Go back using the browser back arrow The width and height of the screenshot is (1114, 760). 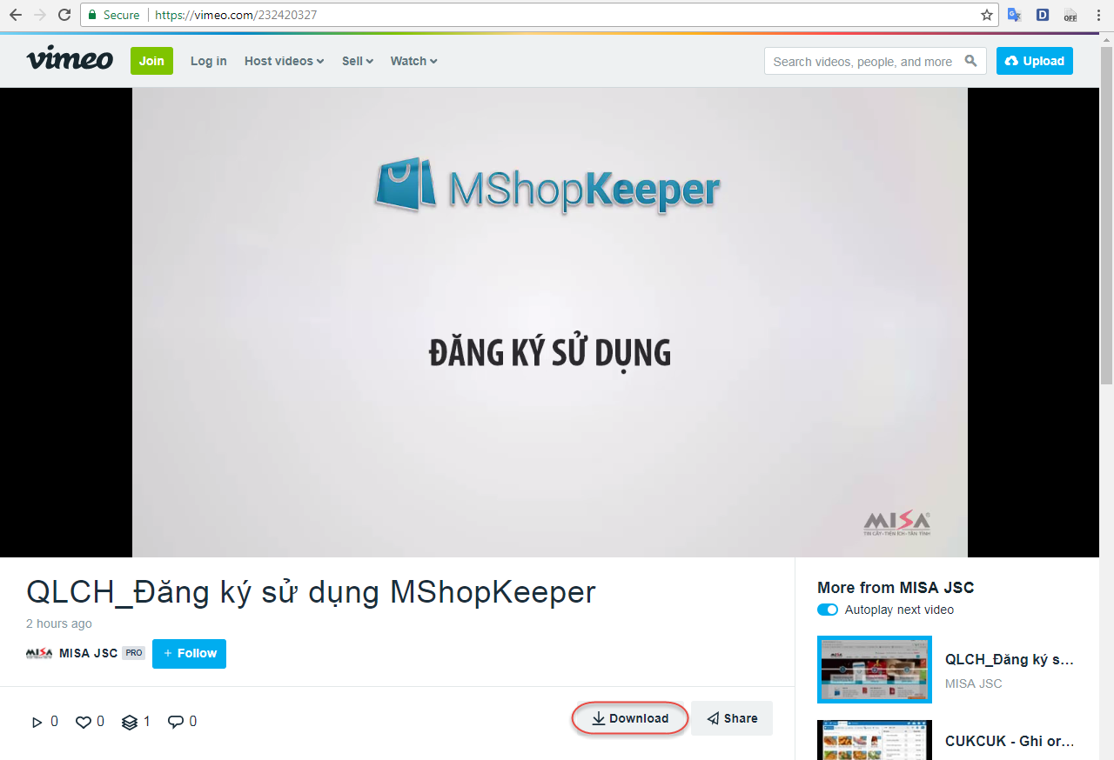pos(15,15)
